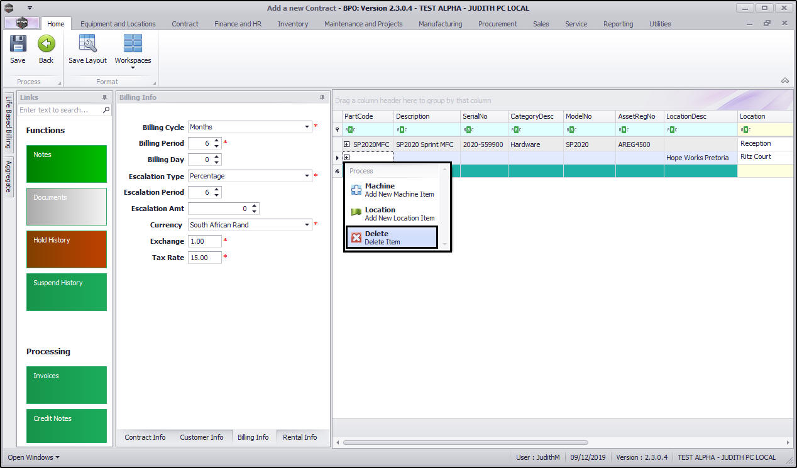Screen dimensions: 797x468
Task: Open the Finance and HR ribbon tab
Action: (238, 24)
